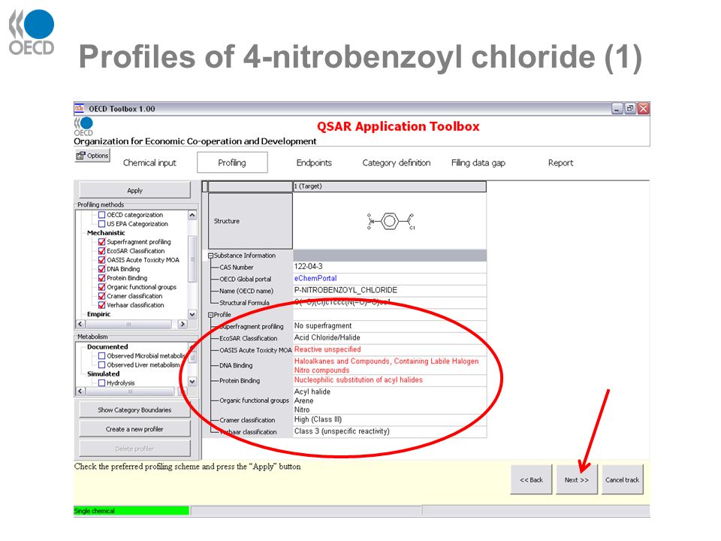The width and height of the screenshot is (721, 541).
Task: Click the OECD logo in the application header
Action: [83, 126]
